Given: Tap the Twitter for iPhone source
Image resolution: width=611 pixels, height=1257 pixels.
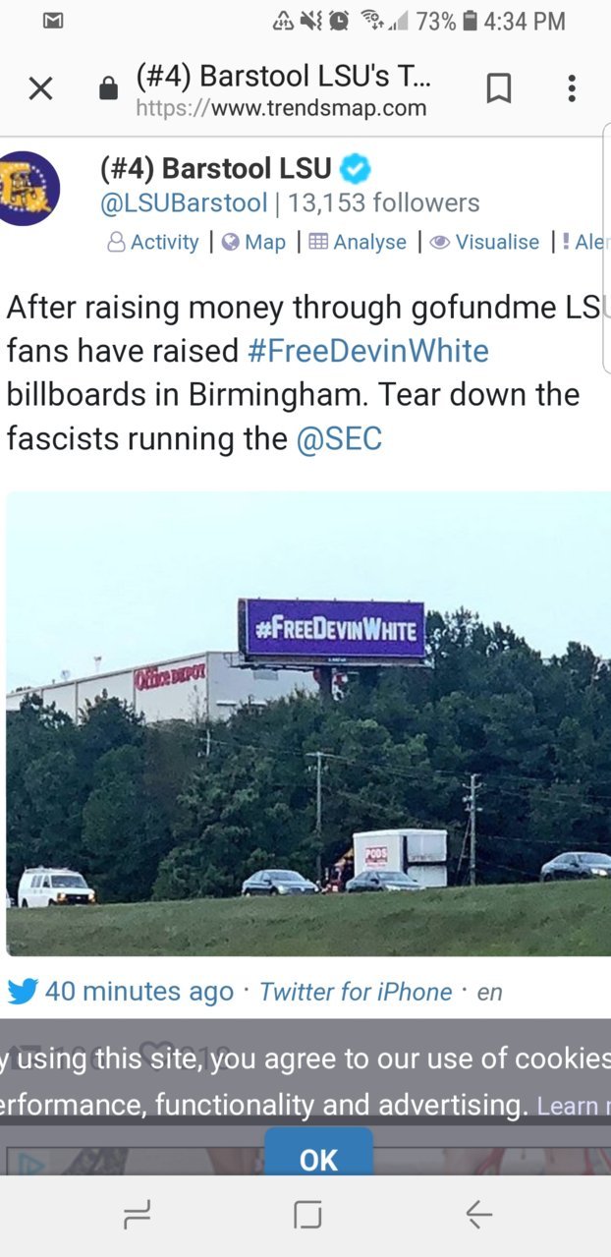Looking at the screenshot, I should [356, 993].
